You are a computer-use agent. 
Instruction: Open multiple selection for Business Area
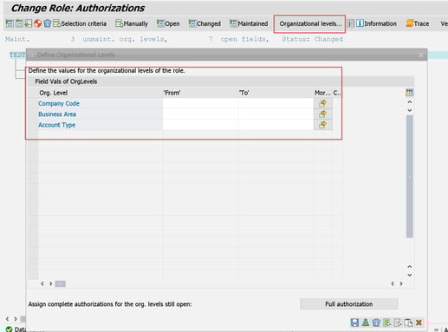(x=322, y=114)
